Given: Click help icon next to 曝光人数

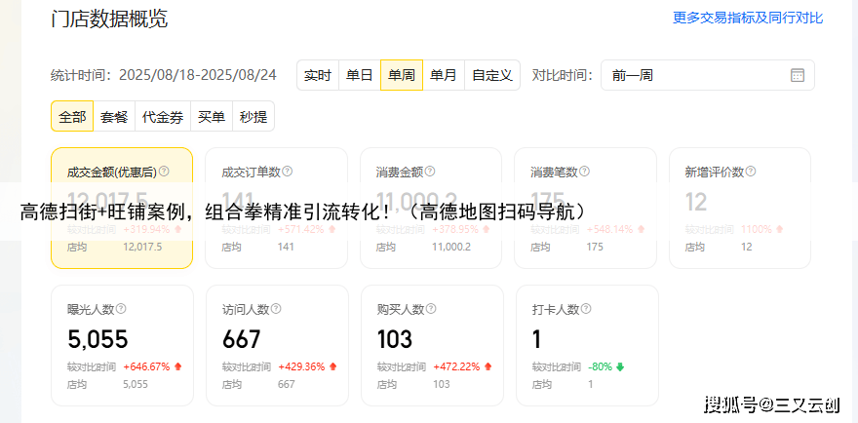Looking at the screenshot, I should click(121, 309).
